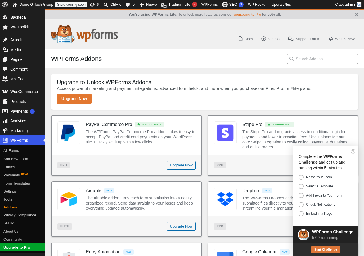364x256 pixels.
Task: Open the Google Calendar addon link
Action: click(x=259, y=252)
